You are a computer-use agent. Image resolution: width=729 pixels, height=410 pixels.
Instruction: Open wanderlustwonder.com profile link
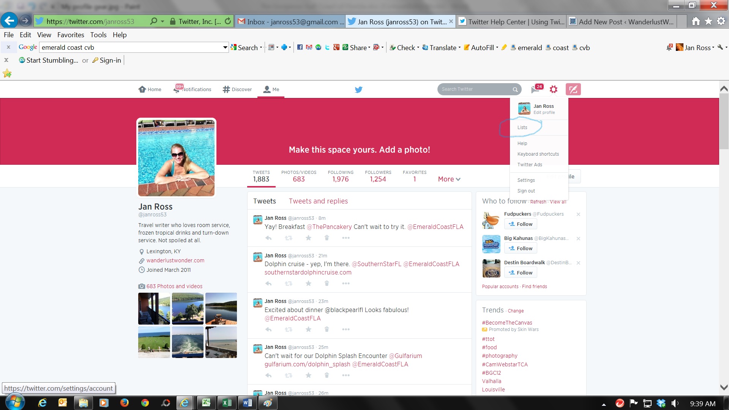175,260
